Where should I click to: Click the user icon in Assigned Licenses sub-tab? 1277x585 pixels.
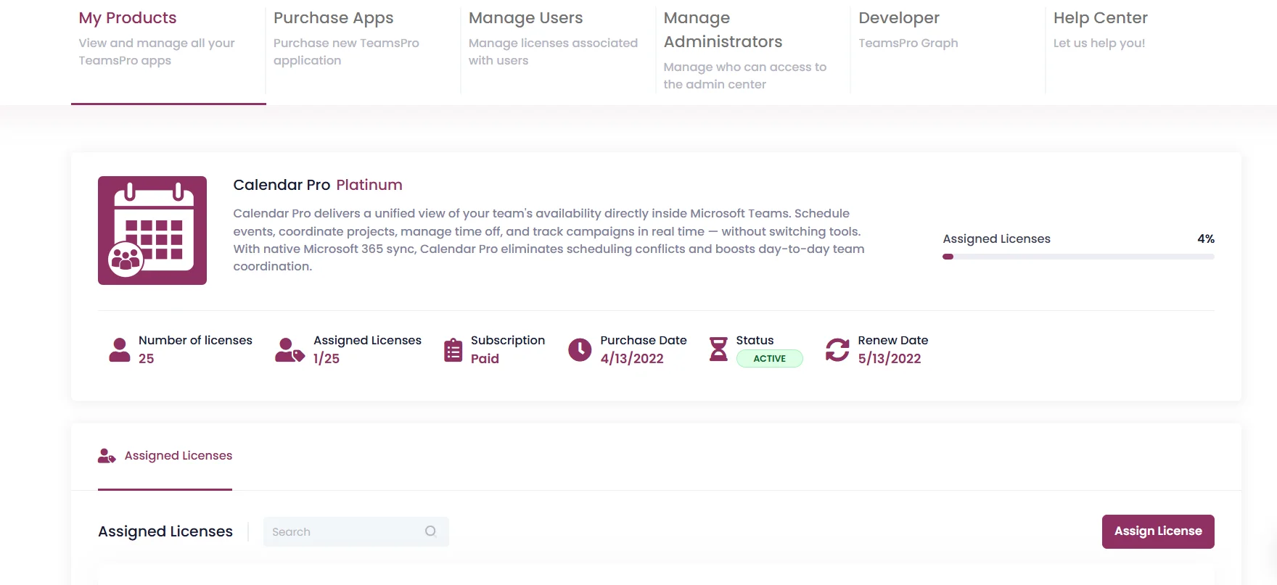pos(107,456)
